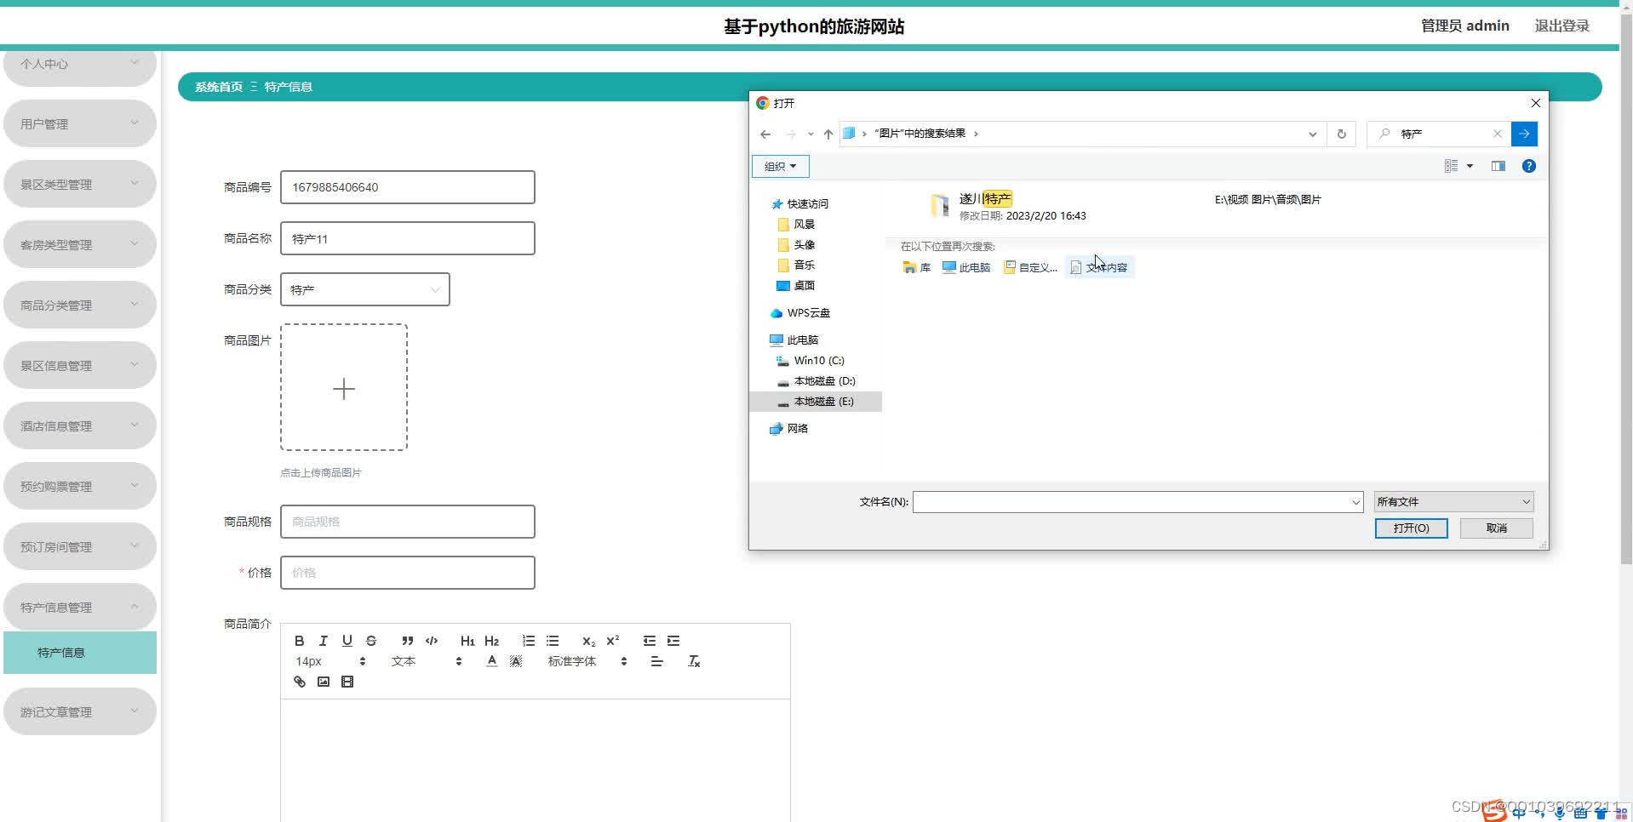Toggle italic formatting in the editor
The height and width of the screenshot is (822, 1633).
(323, 641)
